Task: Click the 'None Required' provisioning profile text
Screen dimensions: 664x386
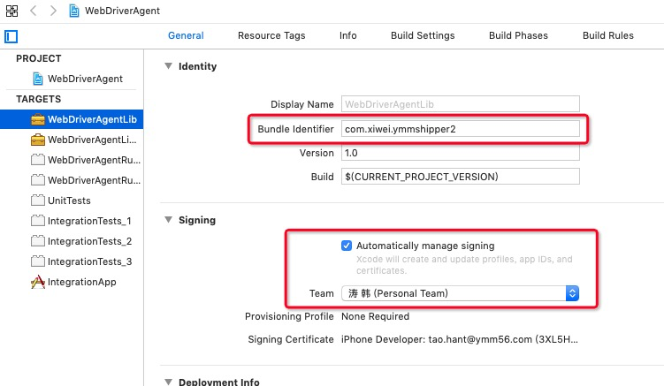Action: point(375,316)
